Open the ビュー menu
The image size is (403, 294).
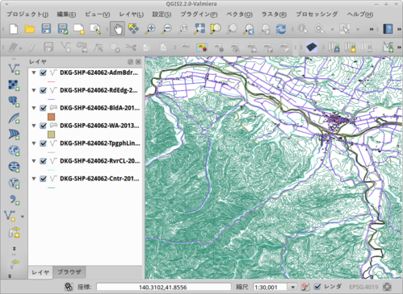coord(97,14)
